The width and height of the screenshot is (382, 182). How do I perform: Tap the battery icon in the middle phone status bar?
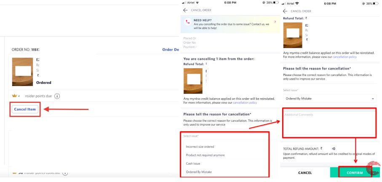point(276,3)
